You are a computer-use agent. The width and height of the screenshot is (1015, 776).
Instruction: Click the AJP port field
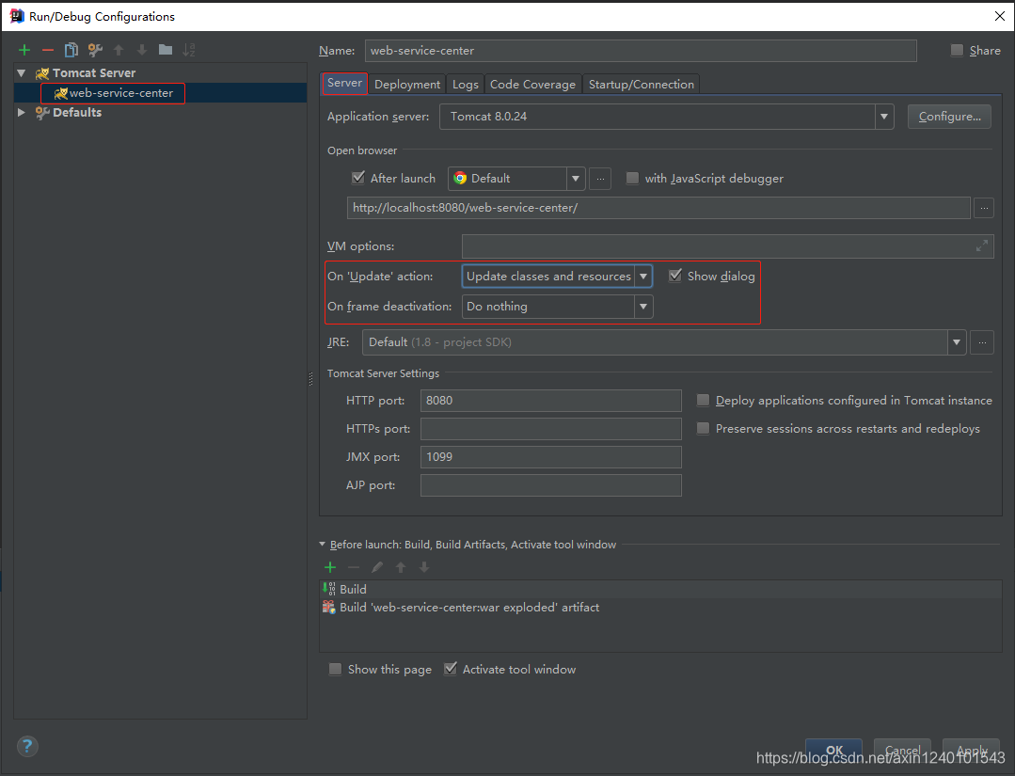[551, 485]
